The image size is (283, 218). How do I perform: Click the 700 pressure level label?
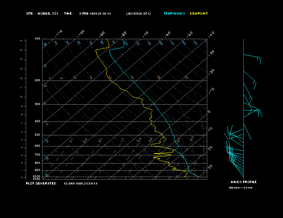[x=38, y=155]
